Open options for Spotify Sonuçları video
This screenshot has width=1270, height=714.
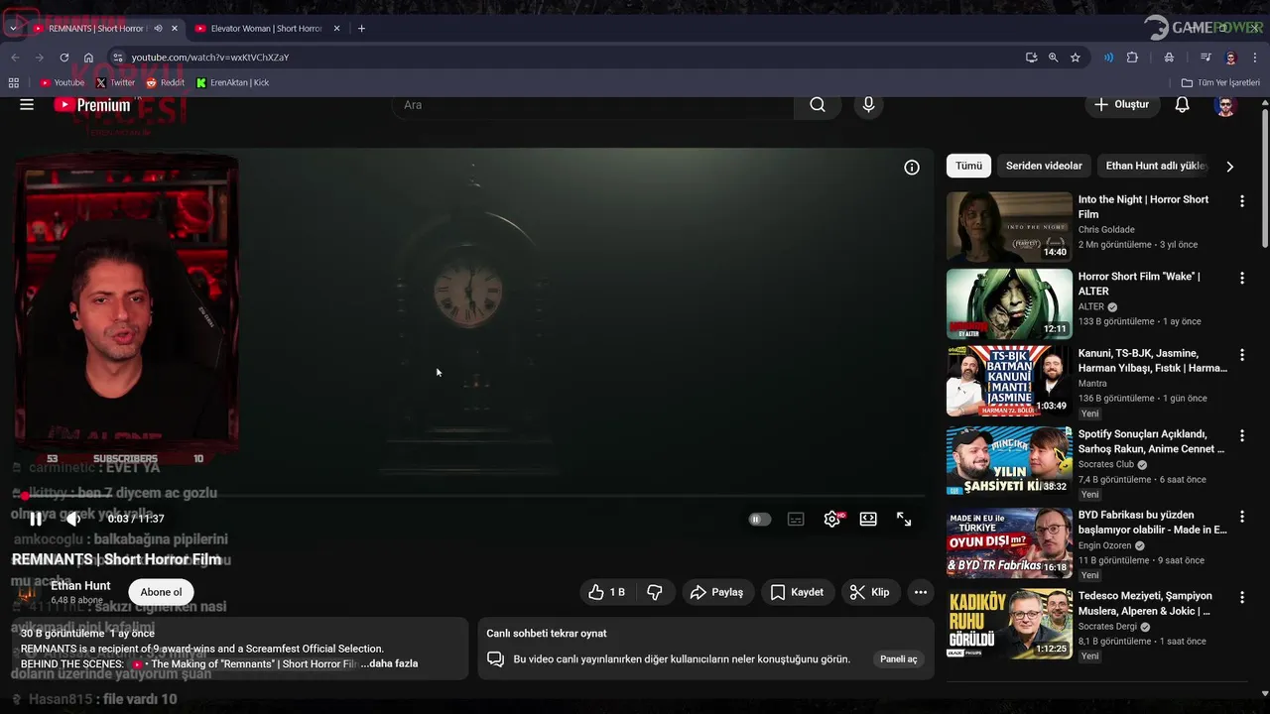(x=1241, y=436)
